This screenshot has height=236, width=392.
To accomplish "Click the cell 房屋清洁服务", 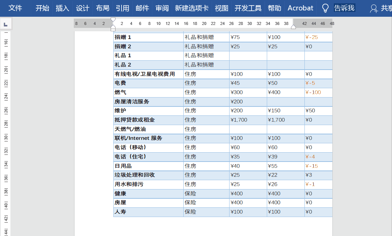I will pyautogui.click(x=149, y=102).
